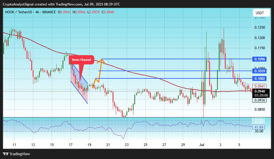Click the 4h interval label
Screen dimensions: 274x159
coord(37,12)
